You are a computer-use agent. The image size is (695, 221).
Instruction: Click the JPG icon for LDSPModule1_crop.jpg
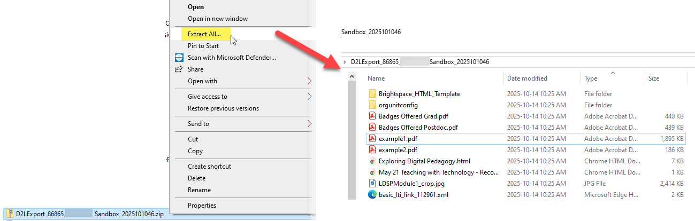point(372,184)
